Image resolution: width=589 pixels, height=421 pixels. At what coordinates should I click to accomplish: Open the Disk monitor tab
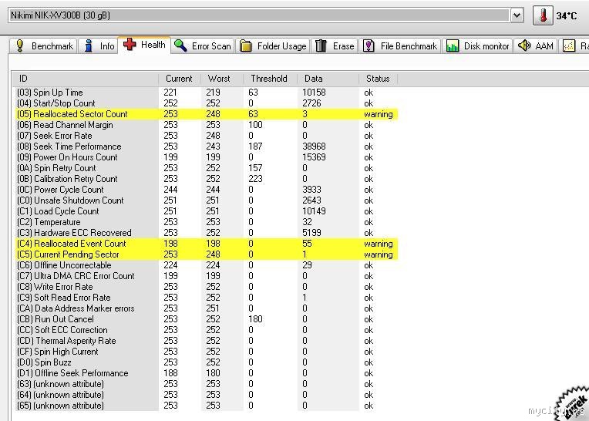click(477, 45)
